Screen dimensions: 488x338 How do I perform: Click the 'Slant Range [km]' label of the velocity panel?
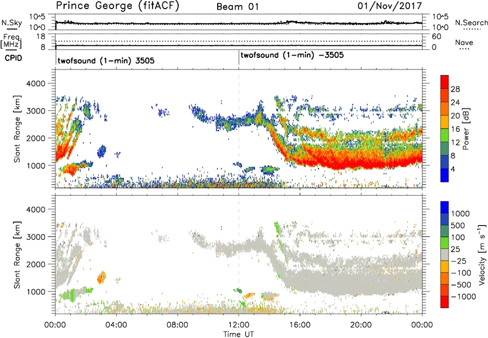tap(17, 254)
